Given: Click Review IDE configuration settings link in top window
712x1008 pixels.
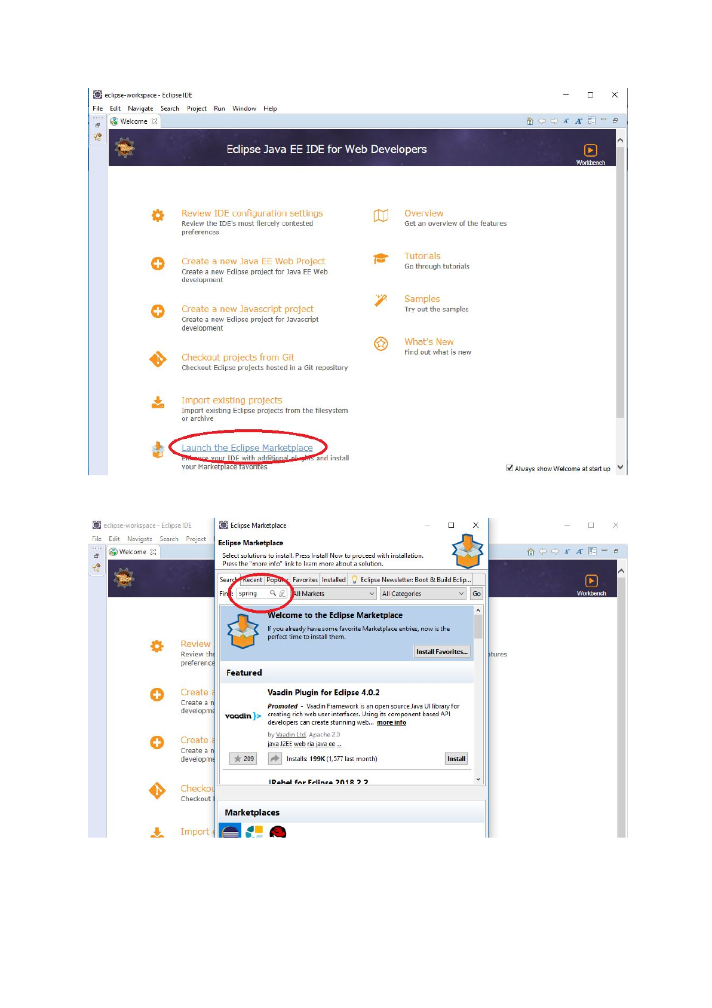Looking at the screenshot, I should tap(252, 213).
